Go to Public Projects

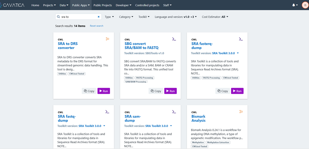[x=103, y=5]
